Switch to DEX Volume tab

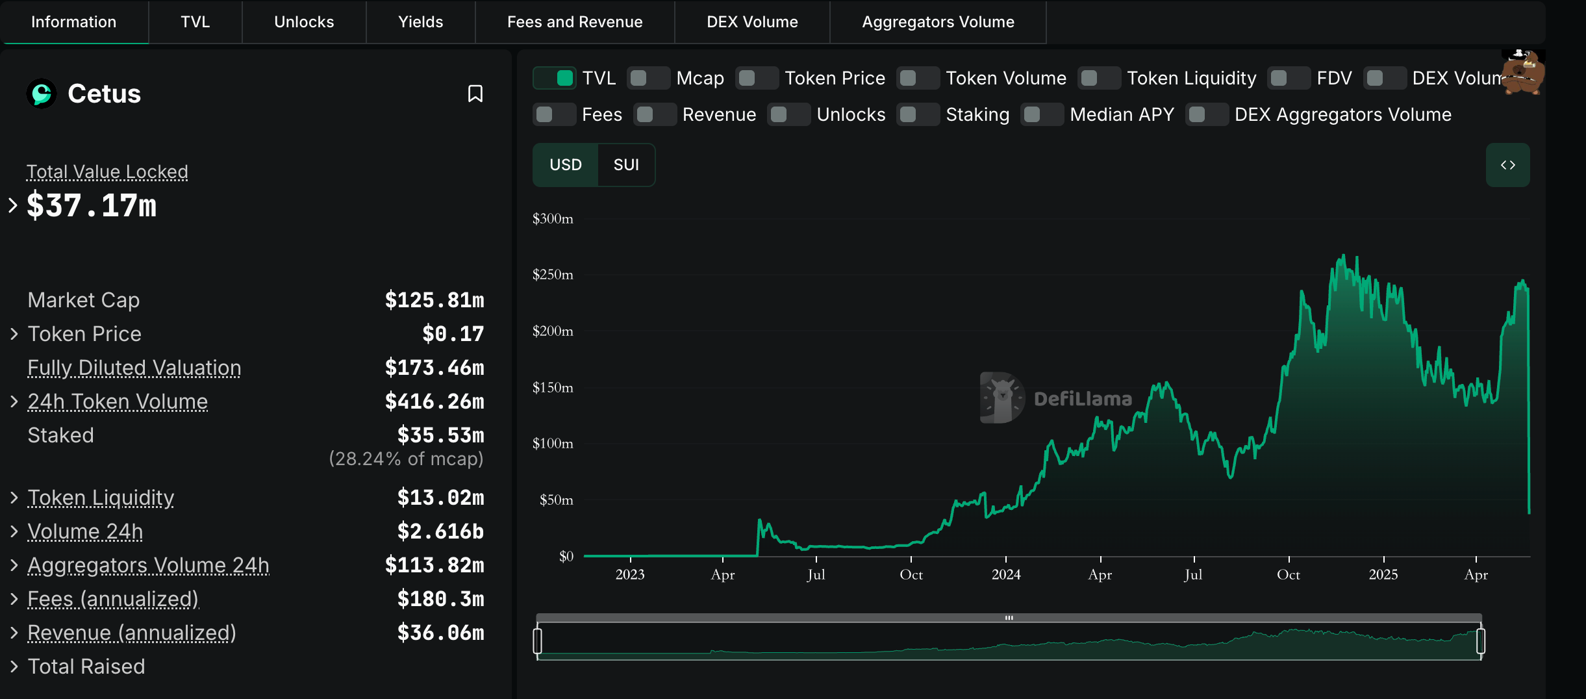pyautogui.click(x=752, y=22)
